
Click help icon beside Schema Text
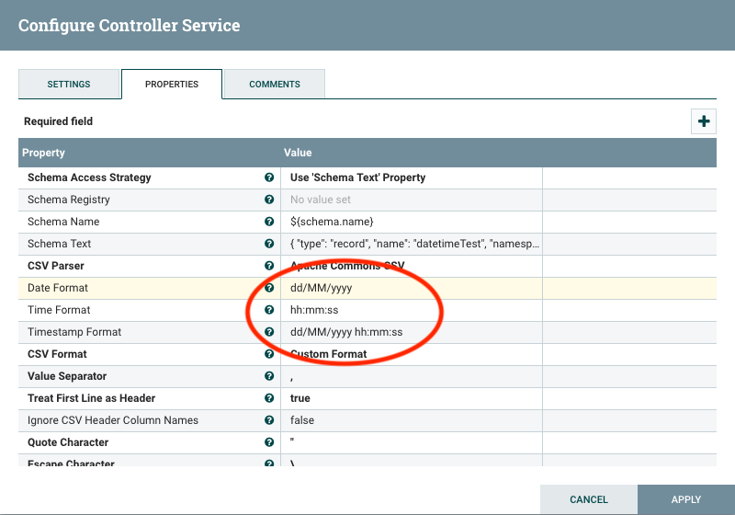point(269,244)
